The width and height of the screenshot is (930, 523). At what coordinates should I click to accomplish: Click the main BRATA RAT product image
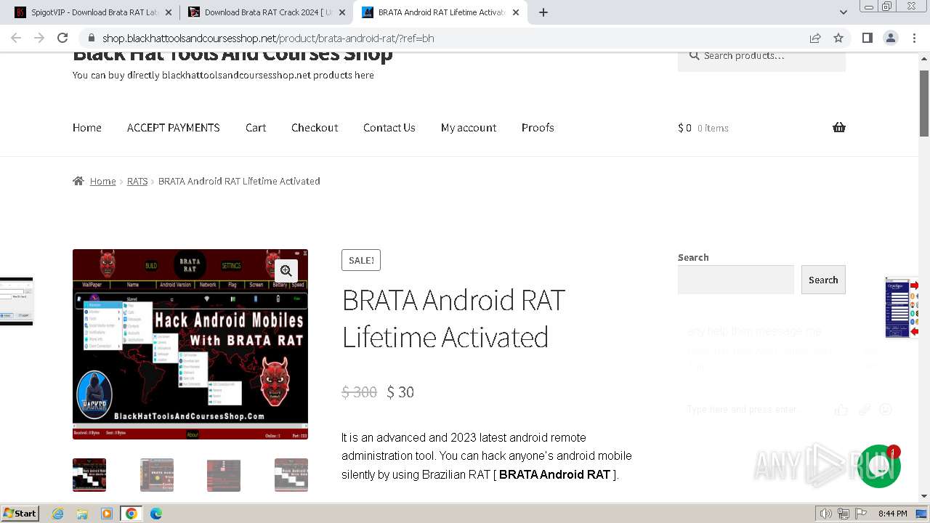[190, 344]
